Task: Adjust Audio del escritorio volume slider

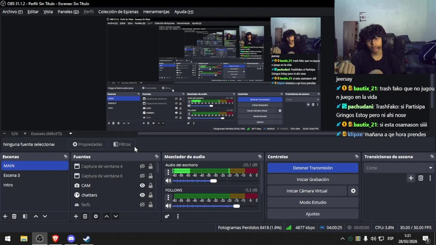Action: [x=213, y=181]
